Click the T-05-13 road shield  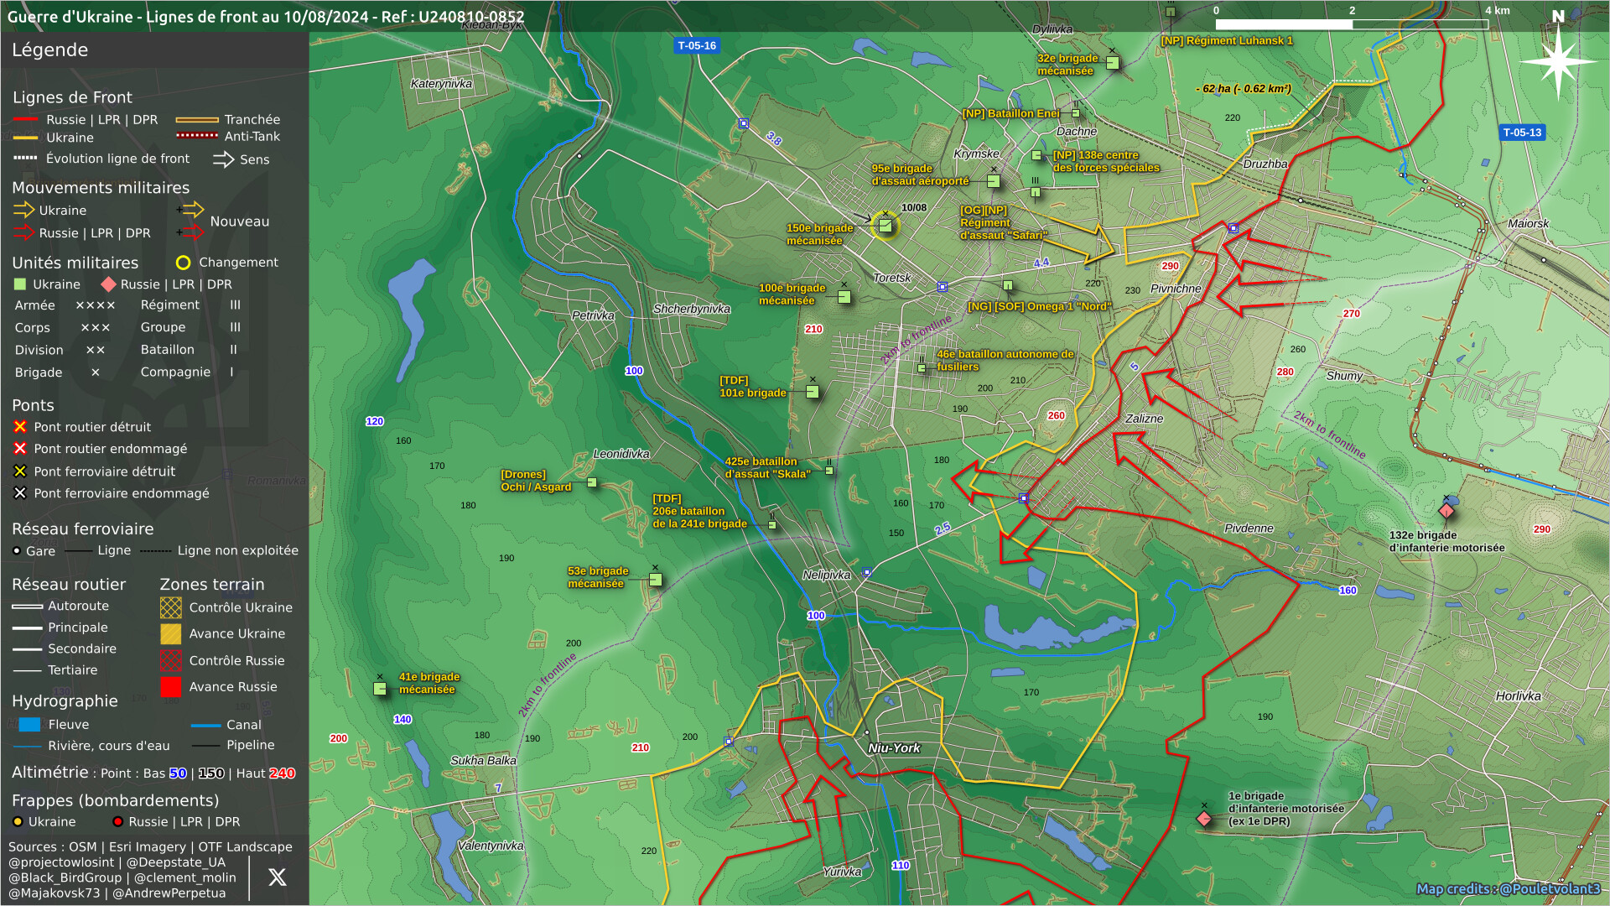(x=1522, y=133)
